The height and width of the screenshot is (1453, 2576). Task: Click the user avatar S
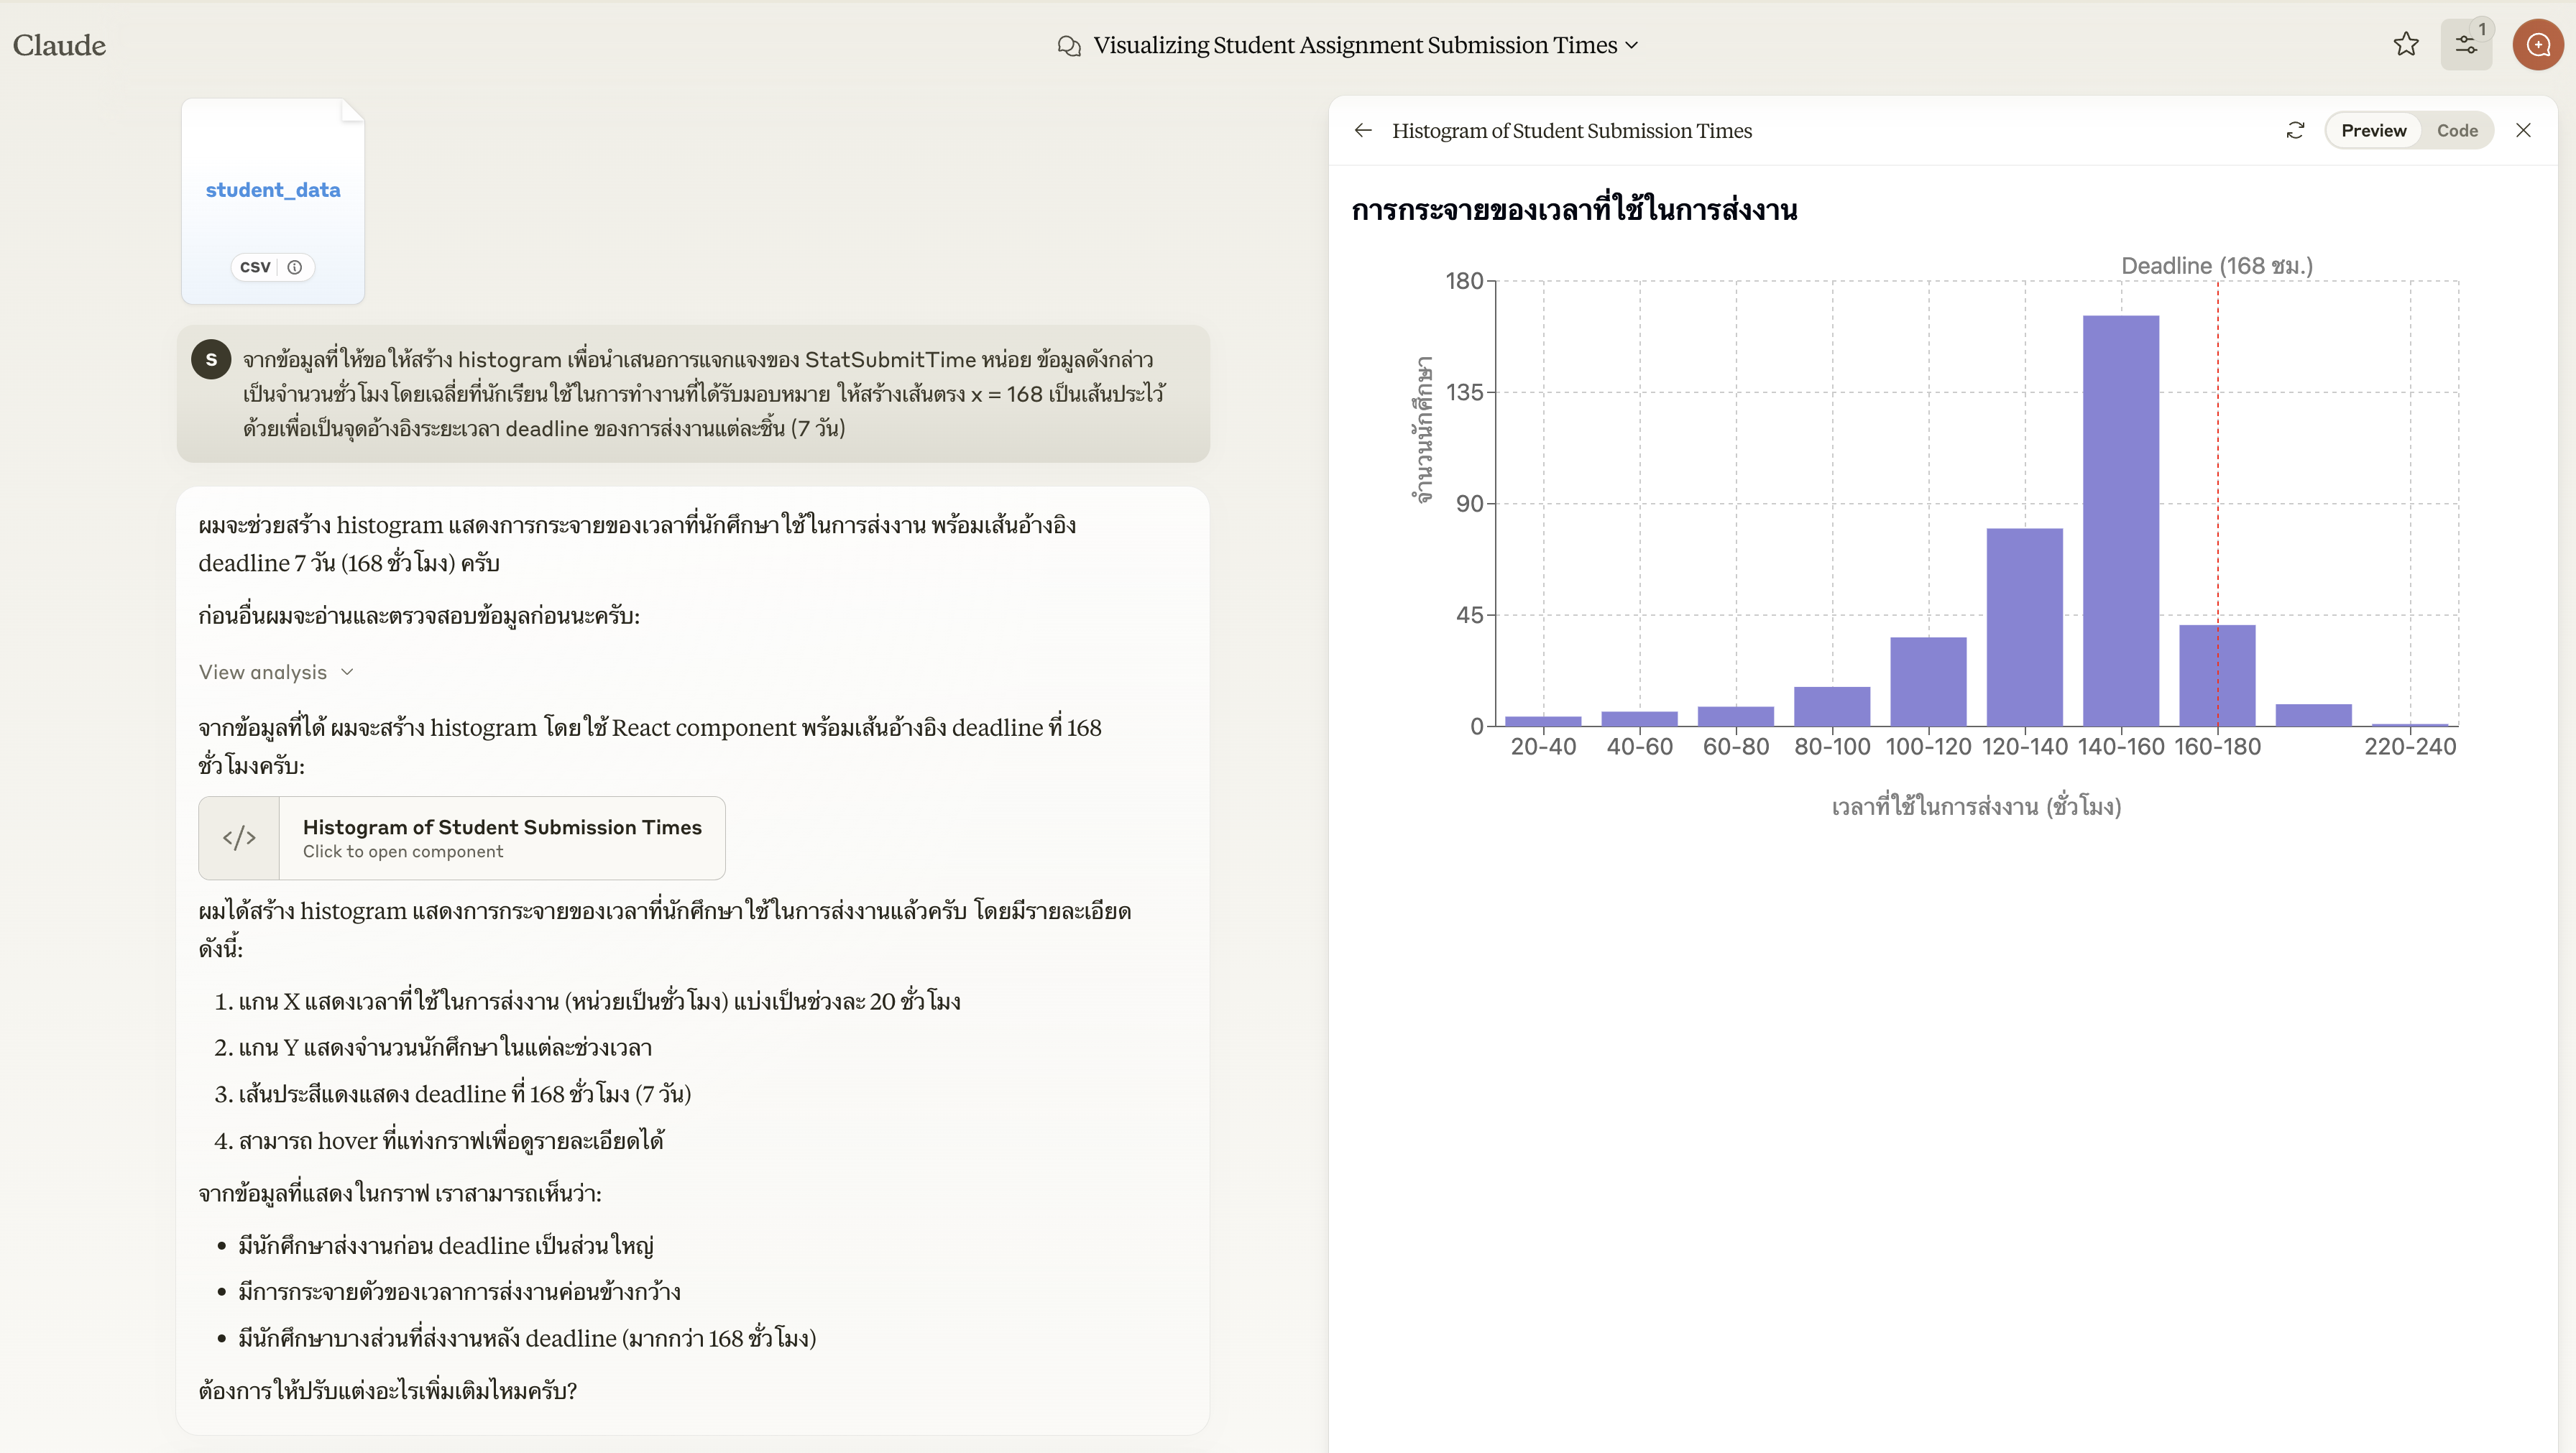coord(211,360)
